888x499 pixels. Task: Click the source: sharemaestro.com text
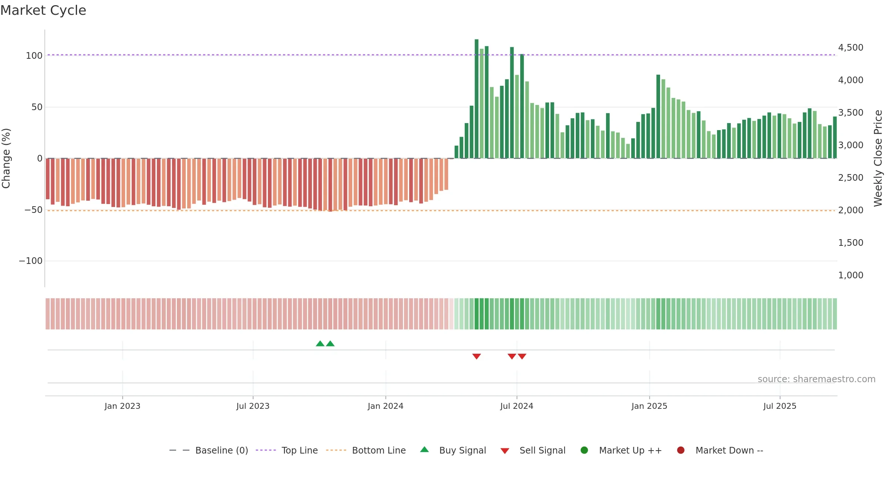pos(817,379)
